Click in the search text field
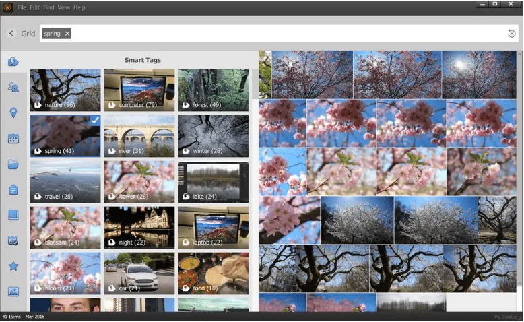 (x=283, y=34)
